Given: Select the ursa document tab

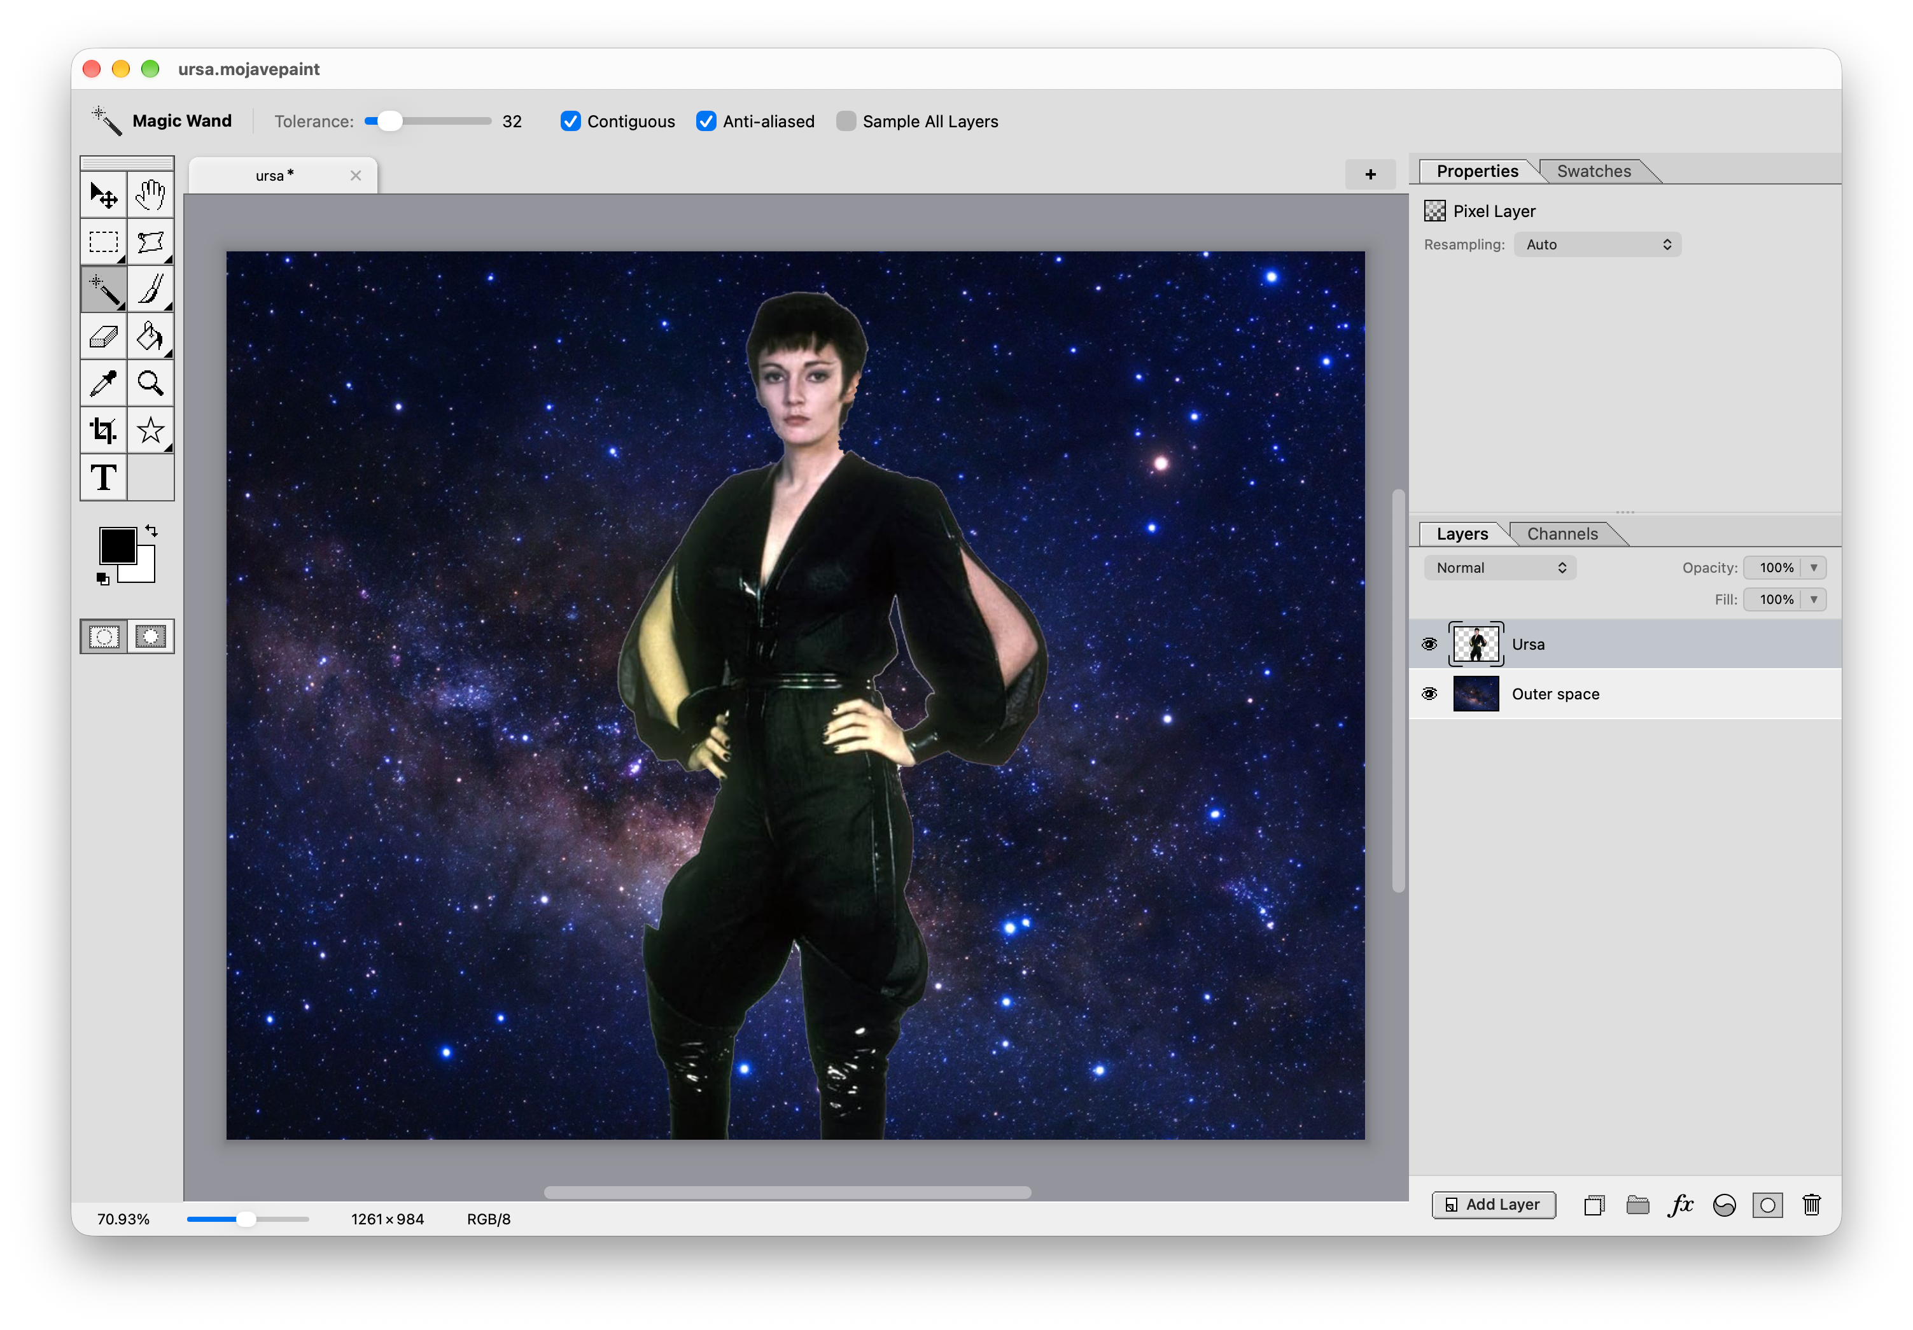Looking at the screenshot, I should (x=283, y=176).
